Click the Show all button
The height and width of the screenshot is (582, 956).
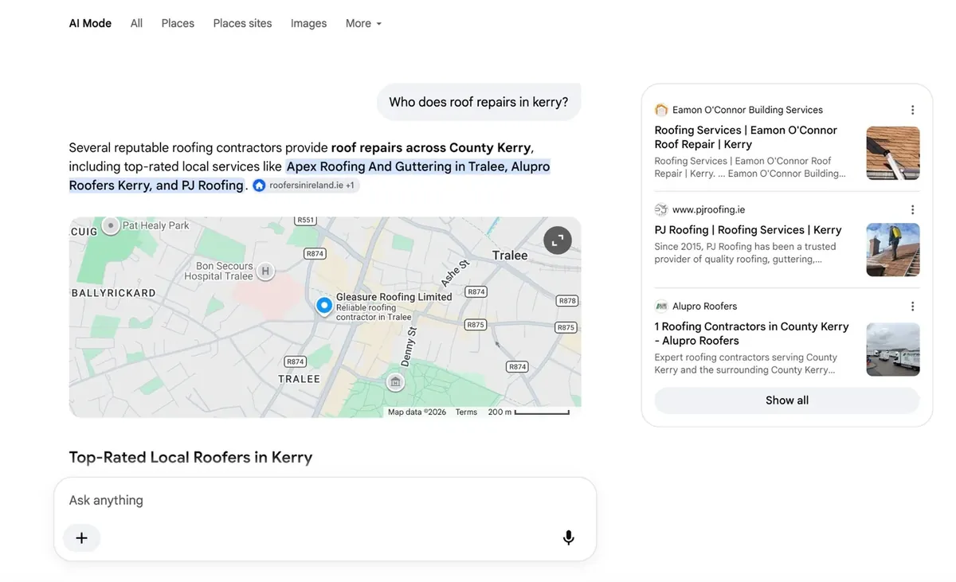coord(787,400)
